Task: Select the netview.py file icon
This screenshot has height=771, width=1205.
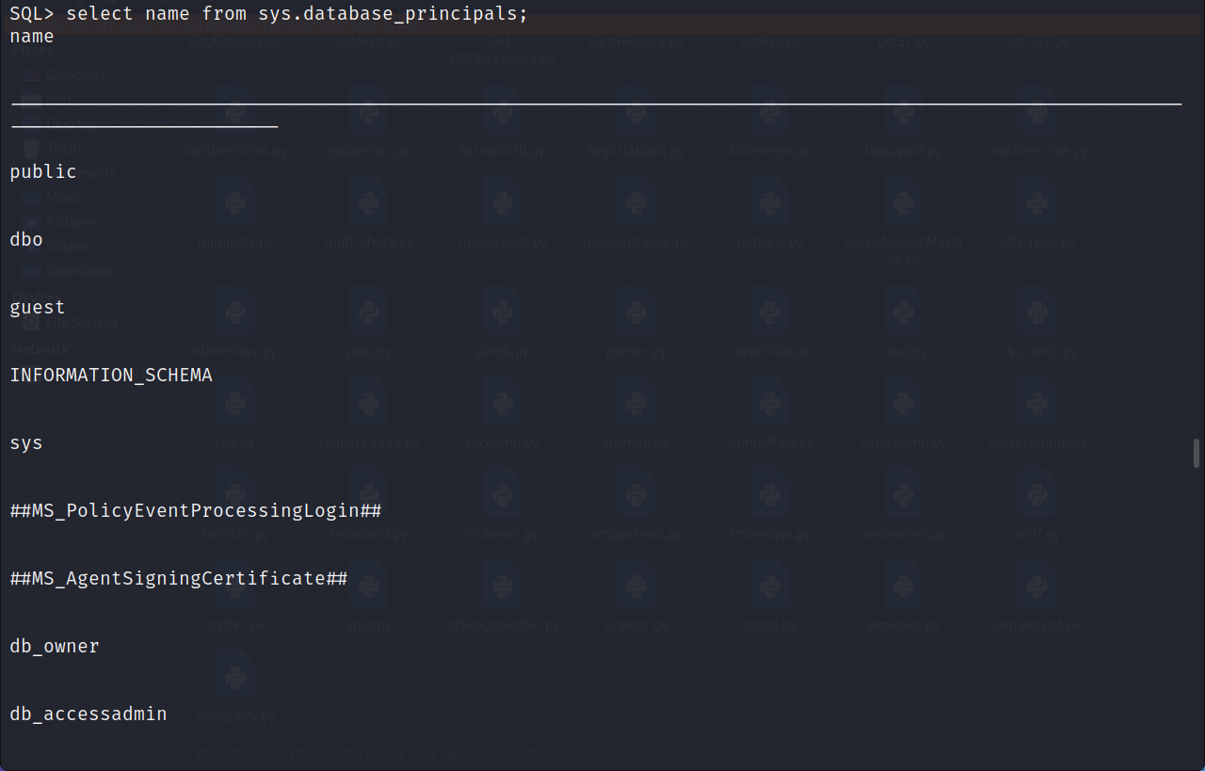Action: [770, 201]
